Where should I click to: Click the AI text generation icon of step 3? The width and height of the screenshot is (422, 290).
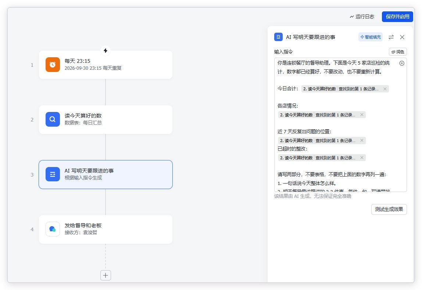click(53, 174)
